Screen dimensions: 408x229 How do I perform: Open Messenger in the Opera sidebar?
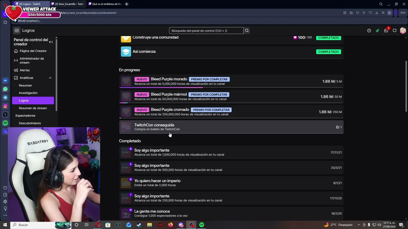(x=5, y=81)
